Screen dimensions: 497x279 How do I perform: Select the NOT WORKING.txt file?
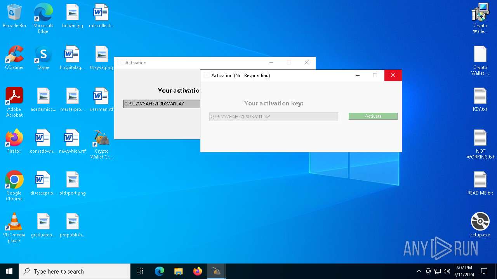pos(480,144)
